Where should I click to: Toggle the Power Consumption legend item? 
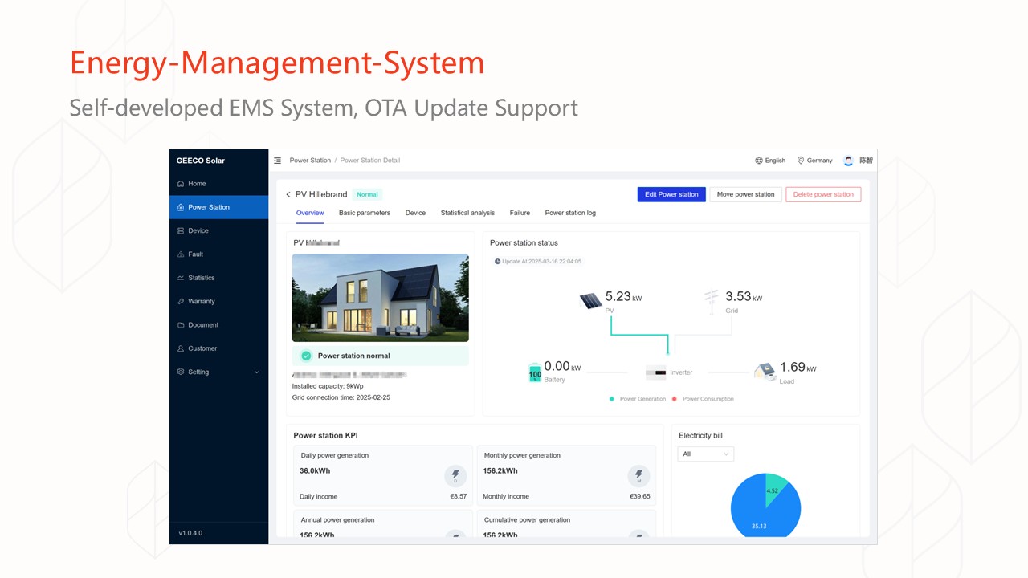[703, 399]
